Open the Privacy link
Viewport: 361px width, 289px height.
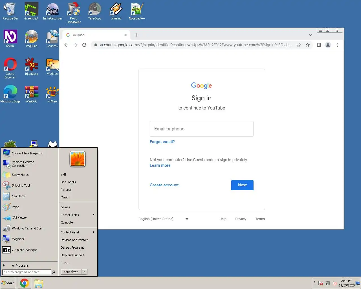241,219
